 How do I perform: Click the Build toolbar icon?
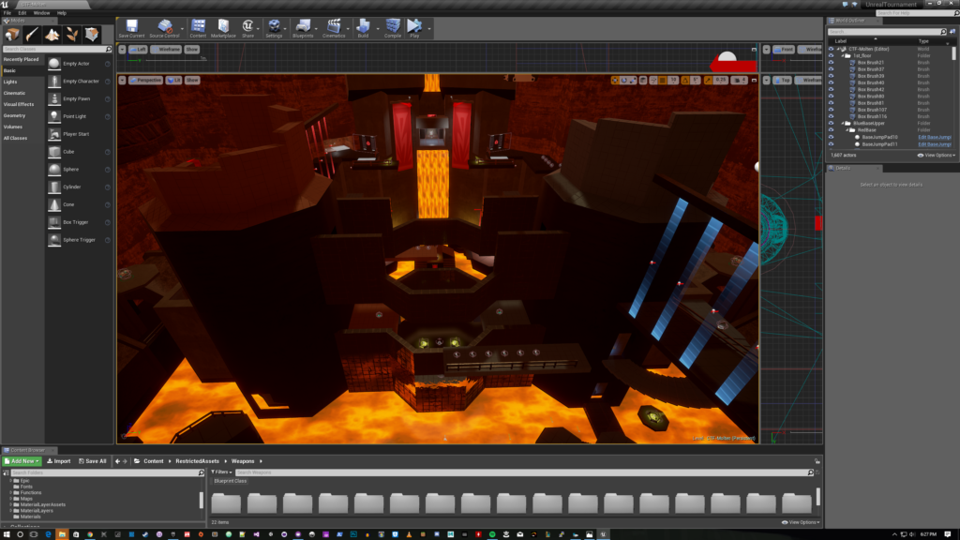pyautogui.click(x=363, y=27)
